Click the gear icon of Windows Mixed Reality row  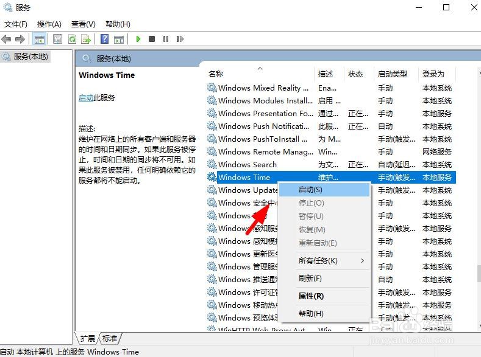(x=212, y=88)
